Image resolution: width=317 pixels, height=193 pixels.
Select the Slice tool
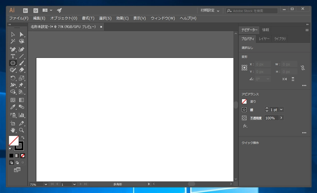click(21, 123)
